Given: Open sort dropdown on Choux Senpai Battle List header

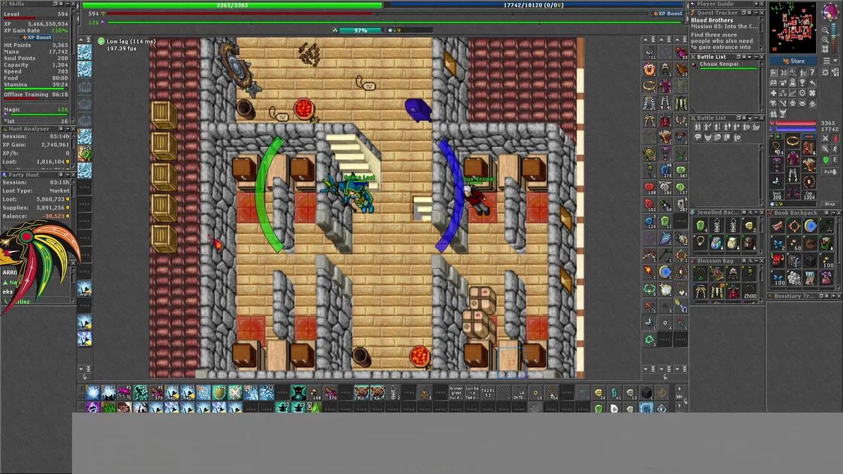Looking at the screenshot, I should [x=749, y=57].
